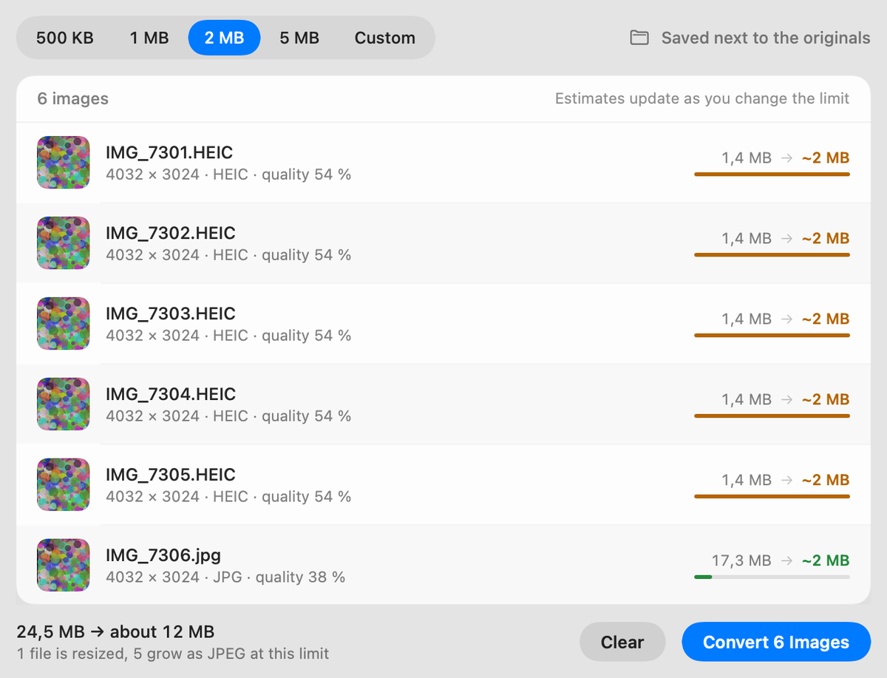Image resolution: width=887 pixels, height=678 pixels.
Task: Select the 1 MB size limit
Action: click(x=149, y=38)
